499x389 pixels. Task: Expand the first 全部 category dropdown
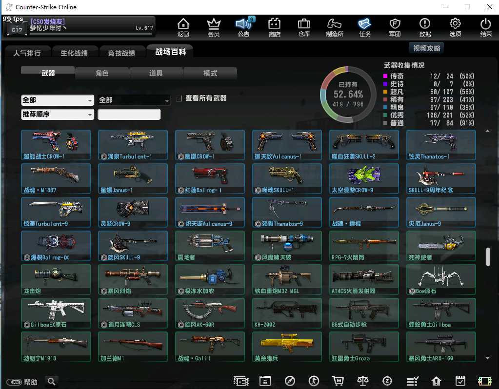pyautogui.click(x=58, y=100)
